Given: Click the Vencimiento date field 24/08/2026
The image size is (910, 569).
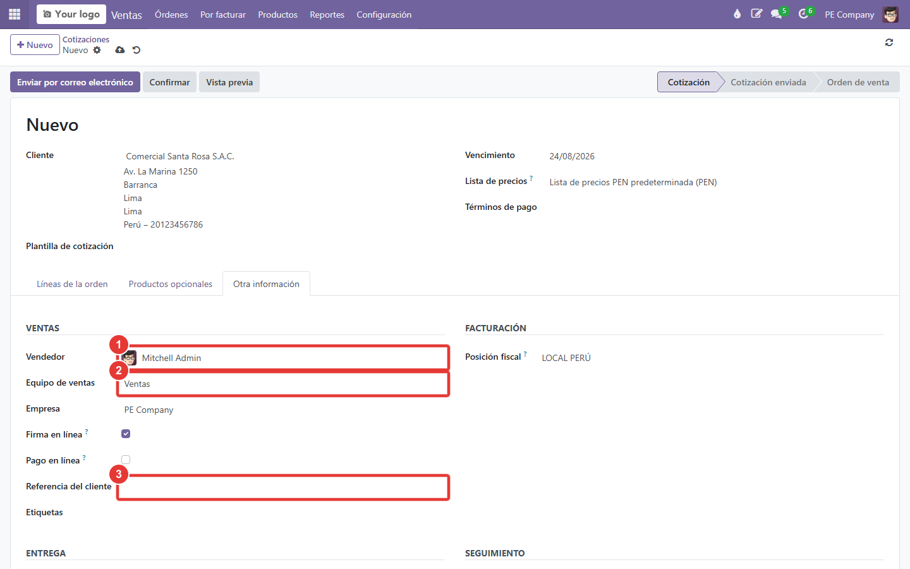Looking at the screenshot, I should pyautogui.click(x=572, y=156).
